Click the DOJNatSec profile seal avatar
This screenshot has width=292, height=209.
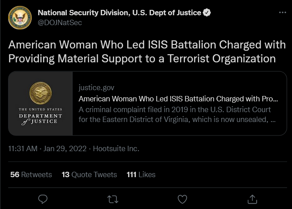coord(20,17)
